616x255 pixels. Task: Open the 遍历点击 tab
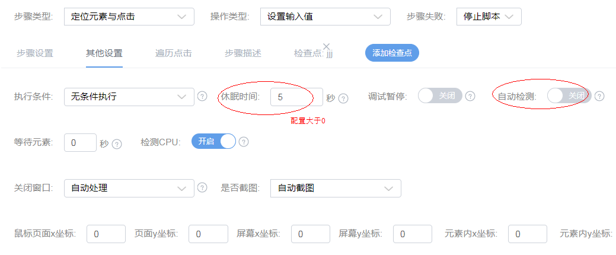173,53
